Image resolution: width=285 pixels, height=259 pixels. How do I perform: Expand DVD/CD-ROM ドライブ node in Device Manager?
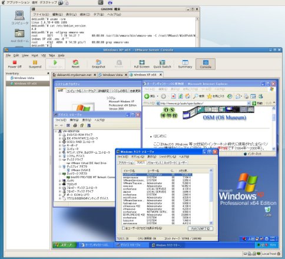(60, 135)
